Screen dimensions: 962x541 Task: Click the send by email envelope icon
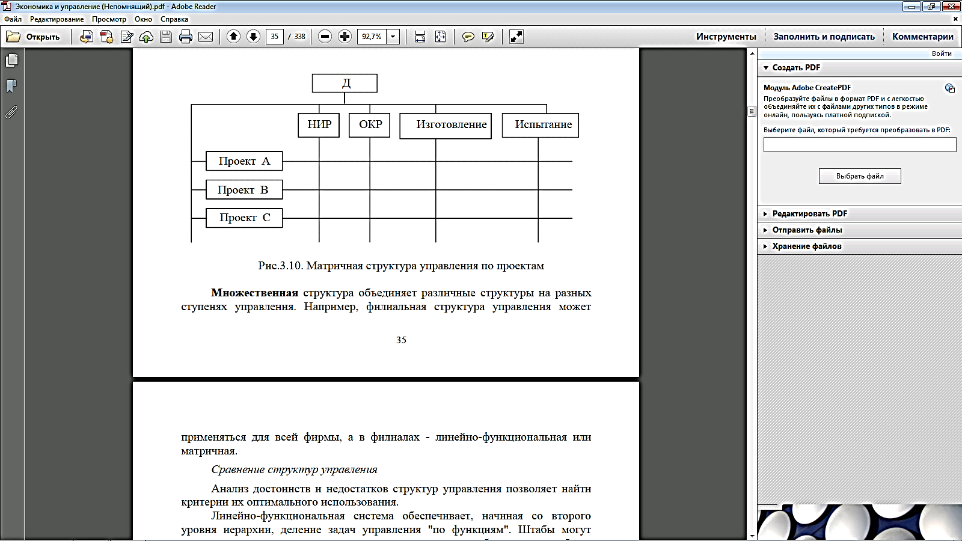click(206, 37)
